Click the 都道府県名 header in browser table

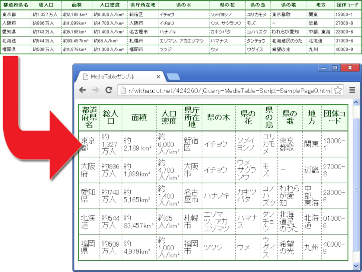tap(89, 117)
